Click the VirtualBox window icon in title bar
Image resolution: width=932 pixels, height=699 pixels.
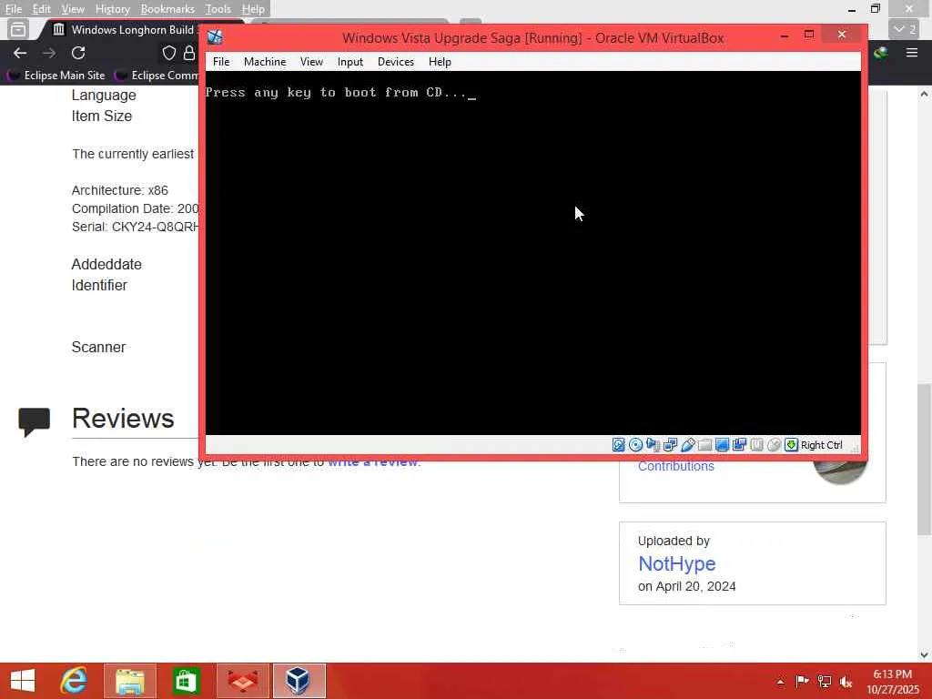pos(215,37)
